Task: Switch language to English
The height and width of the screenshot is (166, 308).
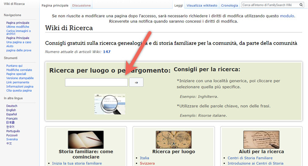Action: pyautogui.click(x=11, y=110)
